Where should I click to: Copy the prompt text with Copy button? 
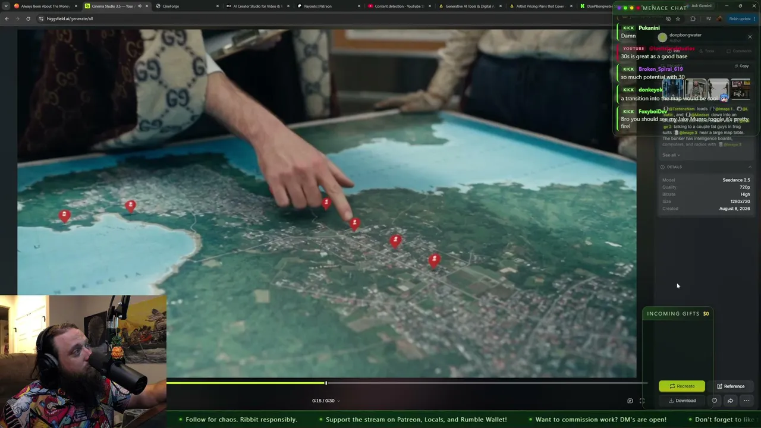[x=741, y=66]
